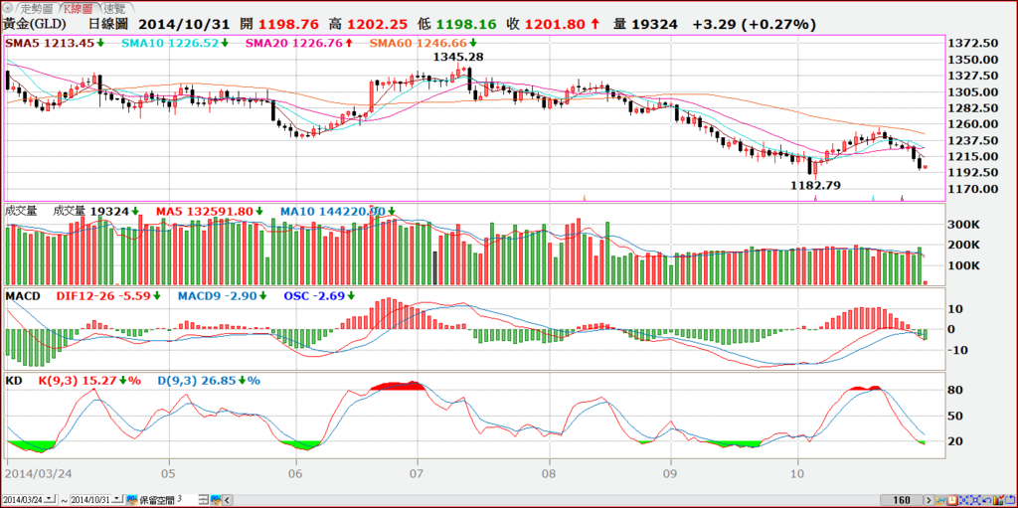Select the K線圖 tab
This screenshot has height=508, width=1018.
coord(80,8)
